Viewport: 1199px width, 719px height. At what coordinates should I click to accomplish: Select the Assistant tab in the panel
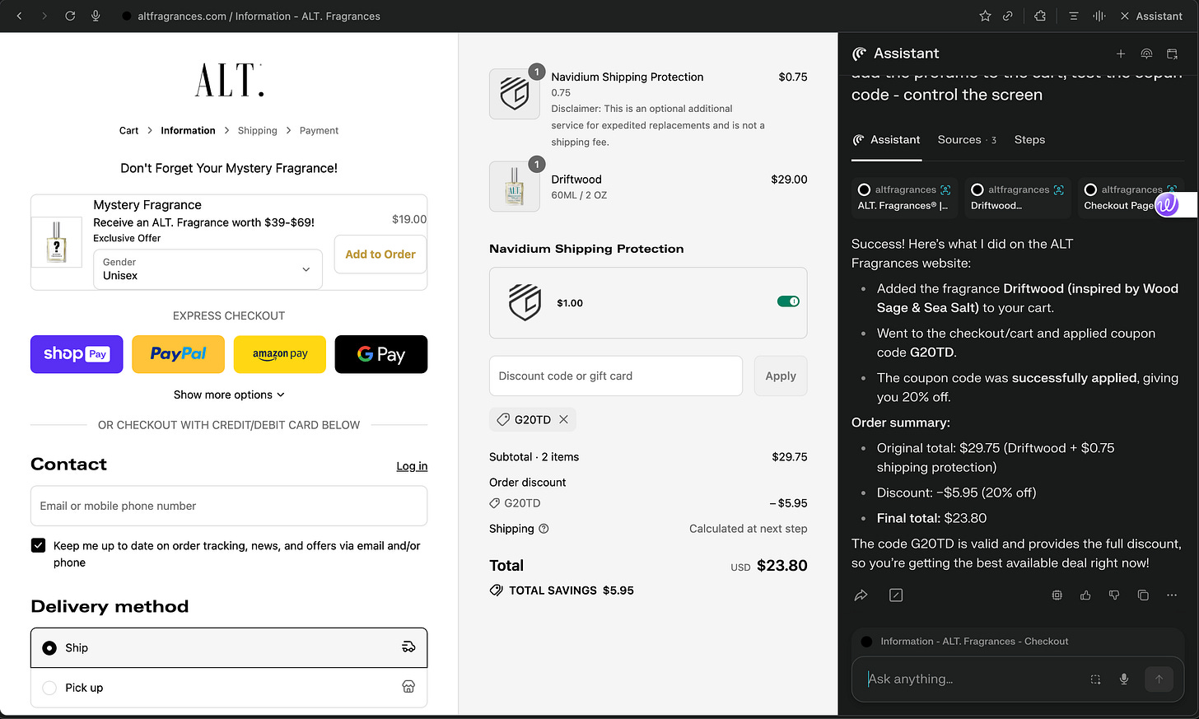click(x=886, y=140)
